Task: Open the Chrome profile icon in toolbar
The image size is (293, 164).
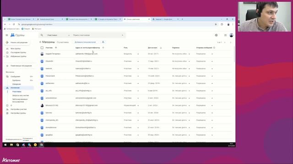Action: coord(228,24)
